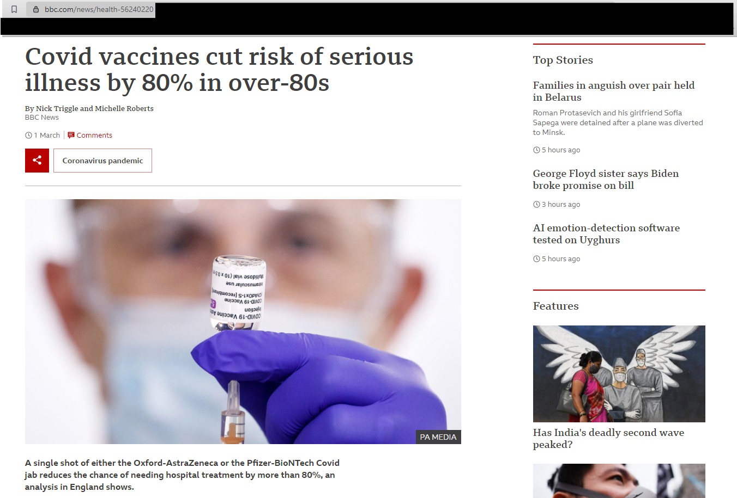The width and height of the screenshot is (737, 498).
Task: Click the Top Stories section heading
Action: click(563, 60)
